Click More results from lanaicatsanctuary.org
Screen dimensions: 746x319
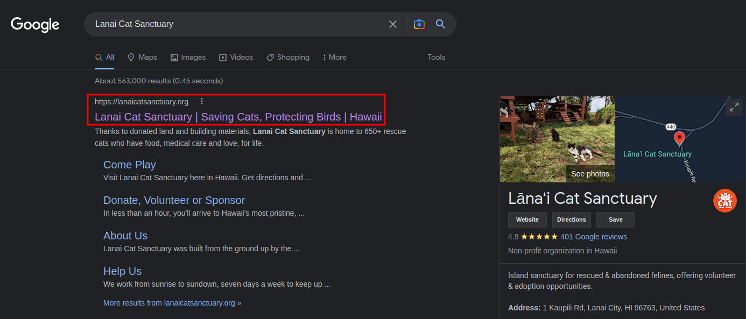pyautogui.click(x=172, y=303)
